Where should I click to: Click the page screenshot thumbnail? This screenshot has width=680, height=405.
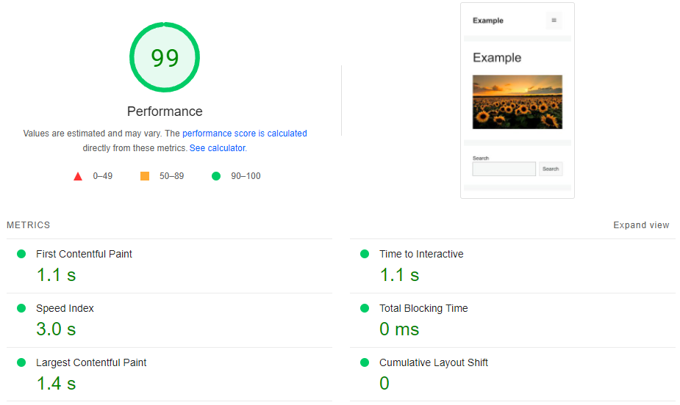click(x=518, y=101)
